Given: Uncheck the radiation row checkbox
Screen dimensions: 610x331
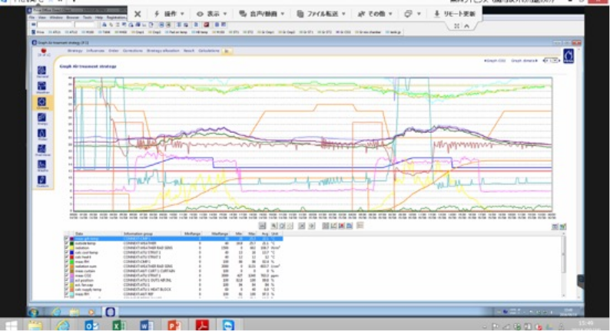Looking at the screenshot, I should coord(66,248).
